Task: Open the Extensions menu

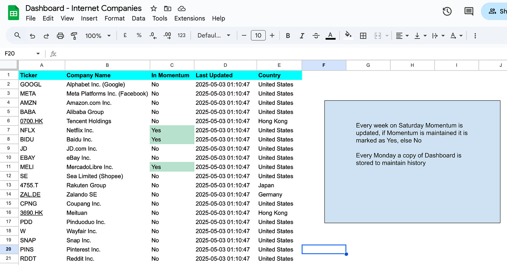Action: tap(189, 18)
